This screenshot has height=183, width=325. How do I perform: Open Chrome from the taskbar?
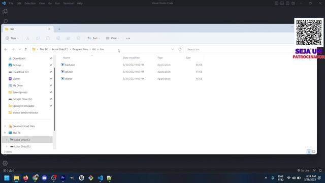pyautogui.click(x=35, y=178)
